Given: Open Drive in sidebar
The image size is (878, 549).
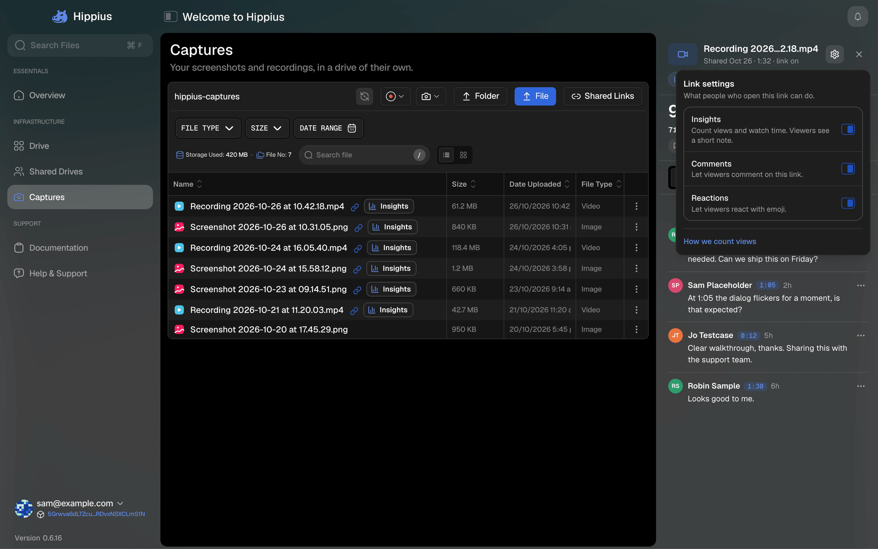Looking at the screenshot, I should pyautogui.click(x=80, y=146).
